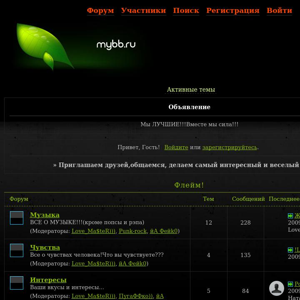Viewport: 300px width, 300px height.
Task: Click Войдите link in greeting
Action: point(176,147)
